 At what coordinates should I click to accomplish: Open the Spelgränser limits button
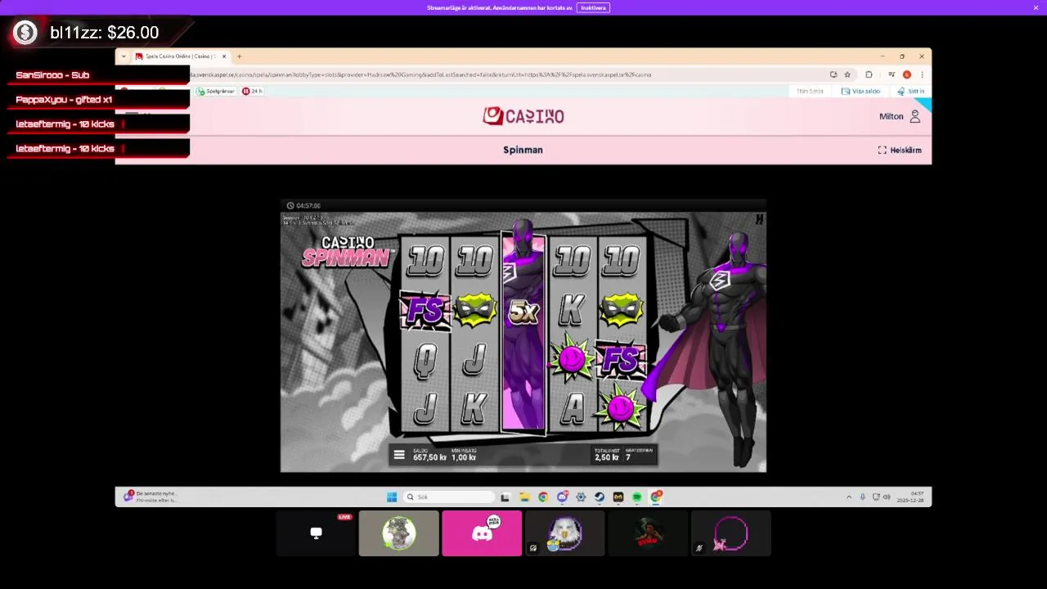216,91
